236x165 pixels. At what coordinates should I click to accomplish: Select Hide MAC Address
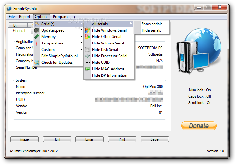coord(109,69)
